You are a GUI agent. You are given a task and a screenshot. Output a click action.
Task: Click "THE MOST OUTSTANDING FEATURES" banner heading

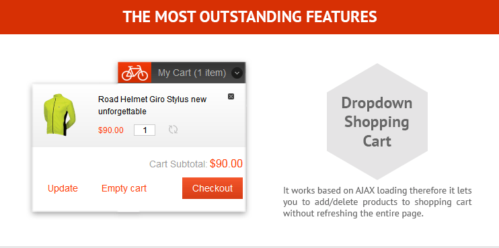pos(249,17)
